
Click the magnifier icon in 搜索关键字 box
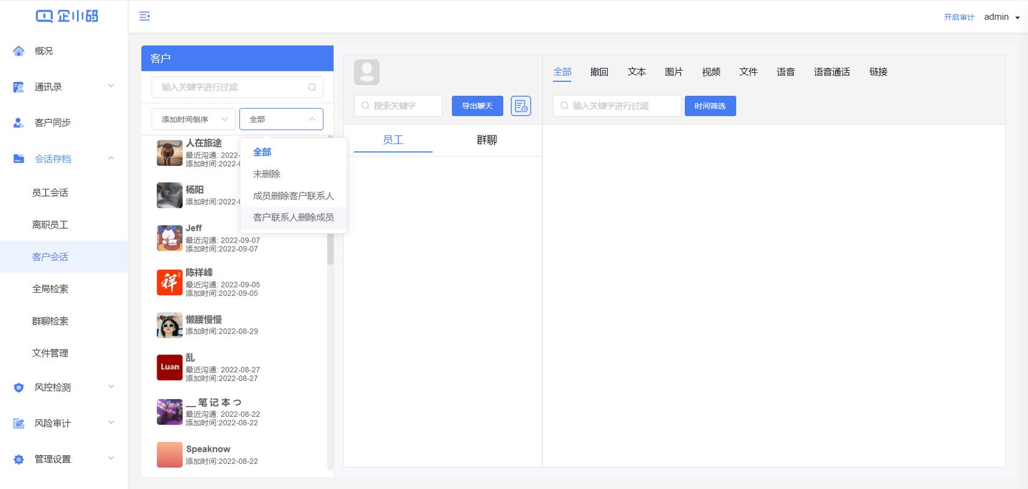pos(365,106)
